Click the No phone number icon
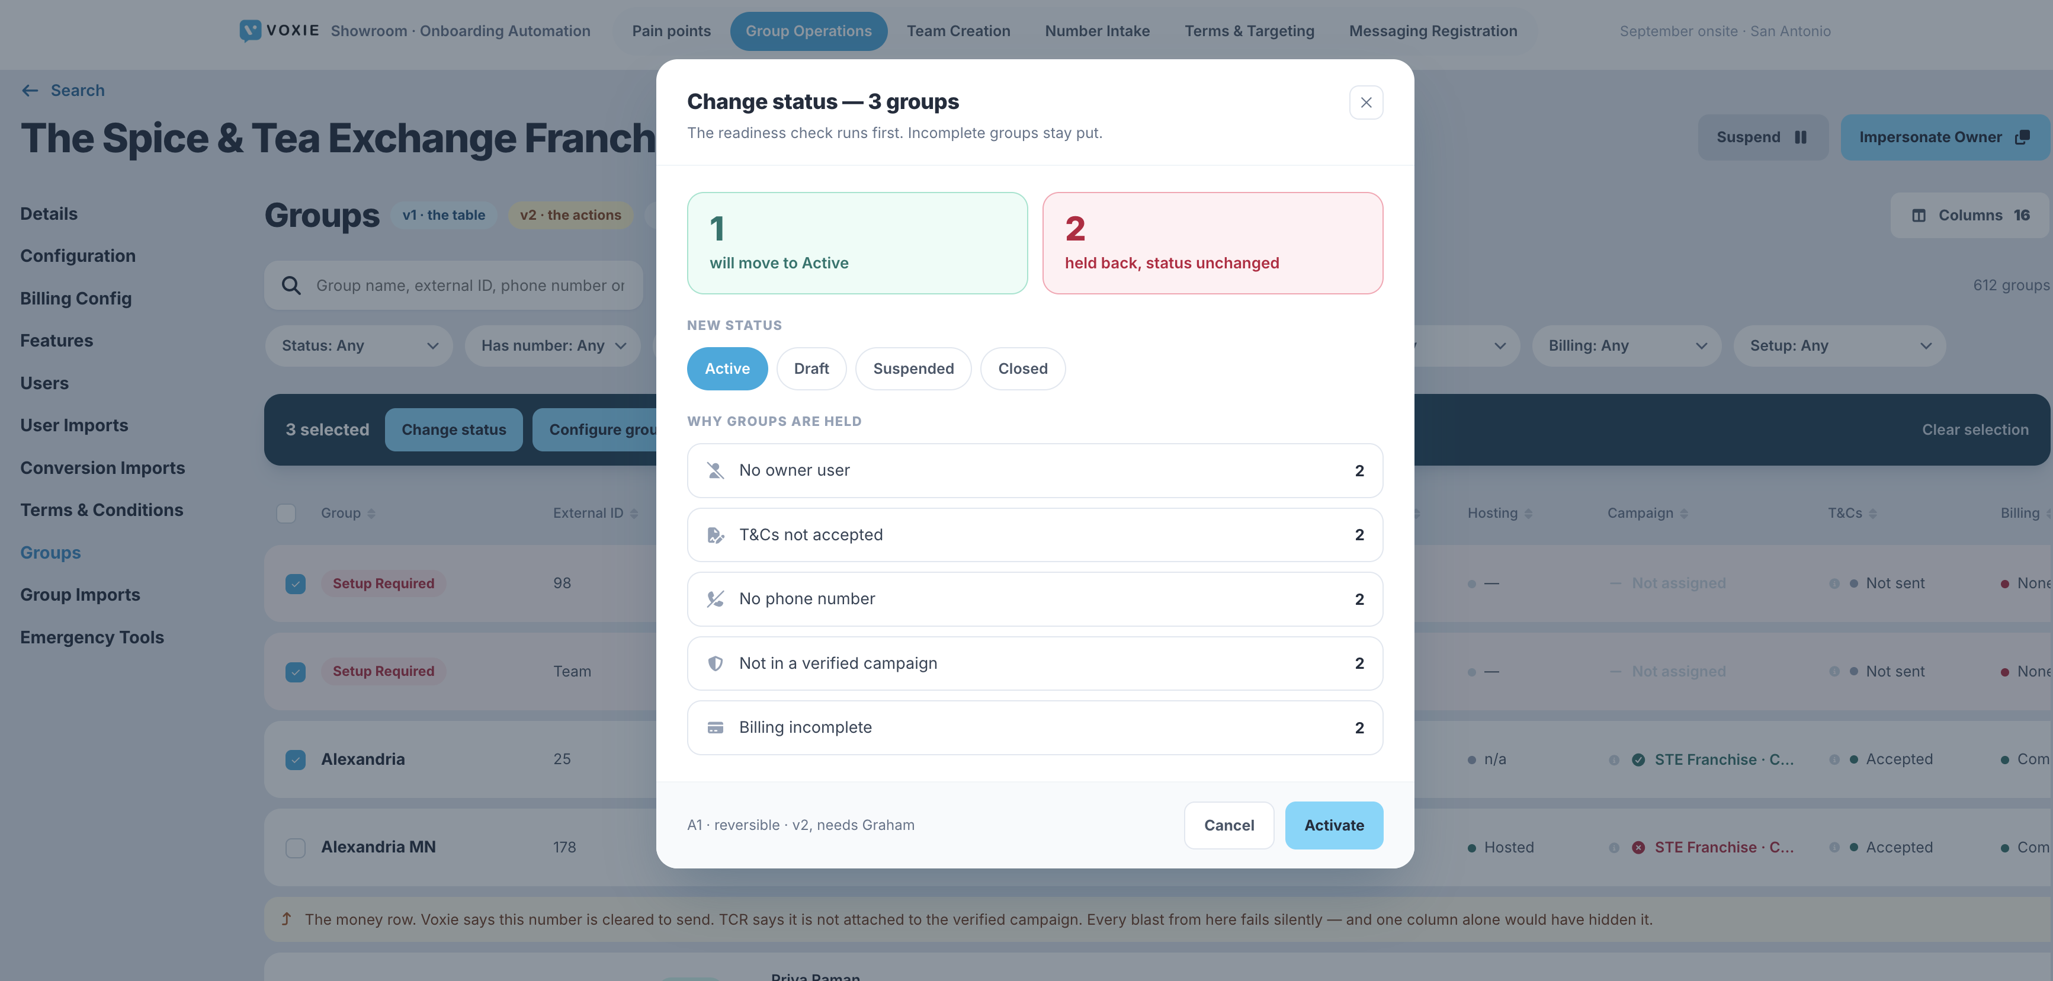 point(716,599)
